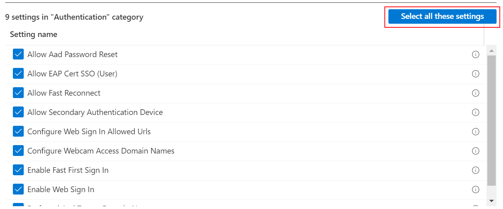Screen dimensions: 503x209
Task: Click the Setting name column header
Action: pos(34,35)
